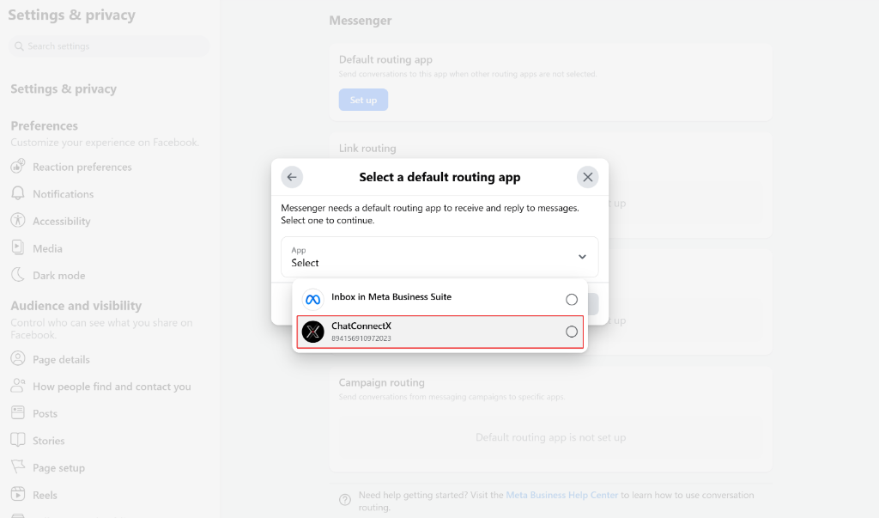Image resolution: width=879 pixels, height=518 pixels.
Task: Select the ChatConnectX radio button
Action: coord(571,332)
